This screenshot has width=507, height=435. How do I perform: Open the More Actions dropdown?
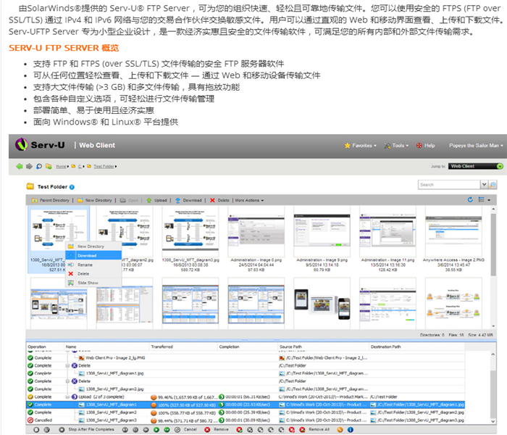[249, 200]
